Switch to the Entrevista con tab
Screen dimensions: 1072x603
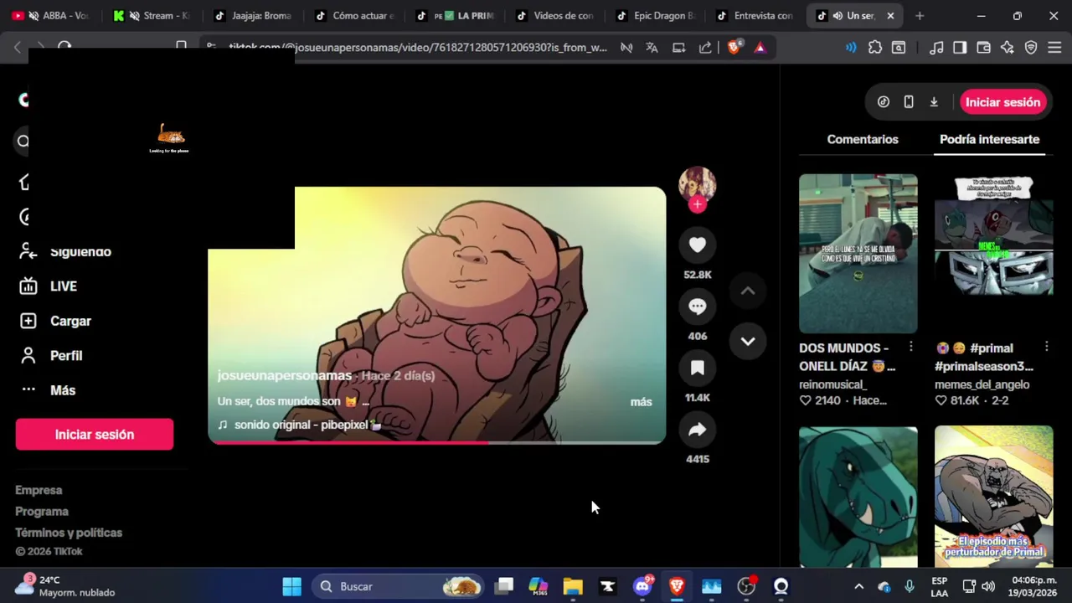click(754, 16)
